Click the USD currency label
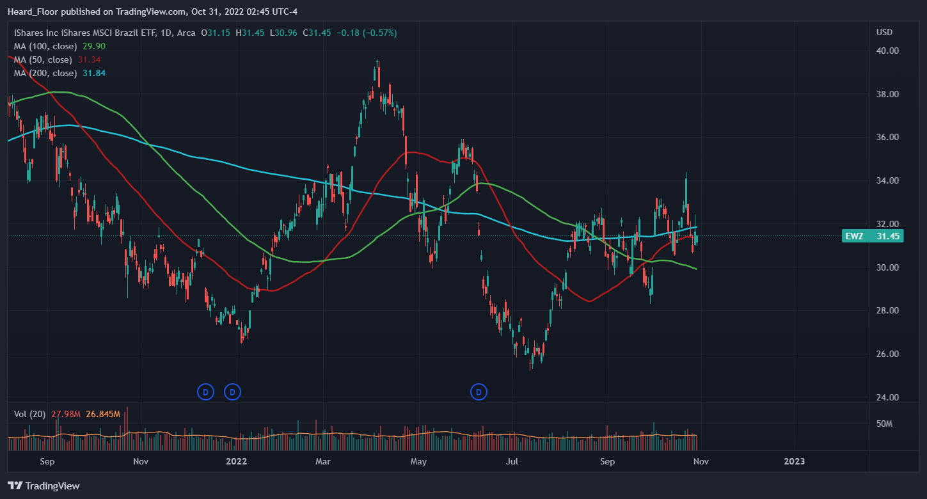The image size is (927, 499). pyautogui.click(x=885, y=32)
